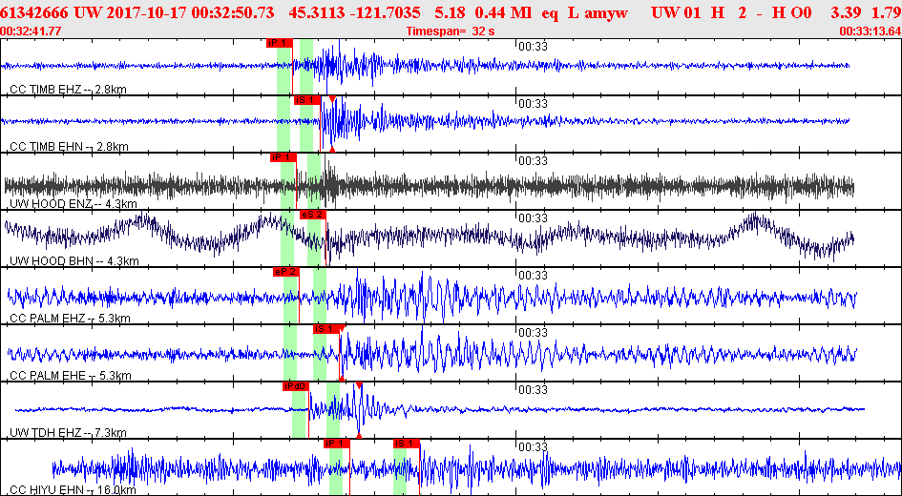Click the red amplitude triangle below TDH EHZ trace
Screen dimensions: 902x496
coord(359,436)
